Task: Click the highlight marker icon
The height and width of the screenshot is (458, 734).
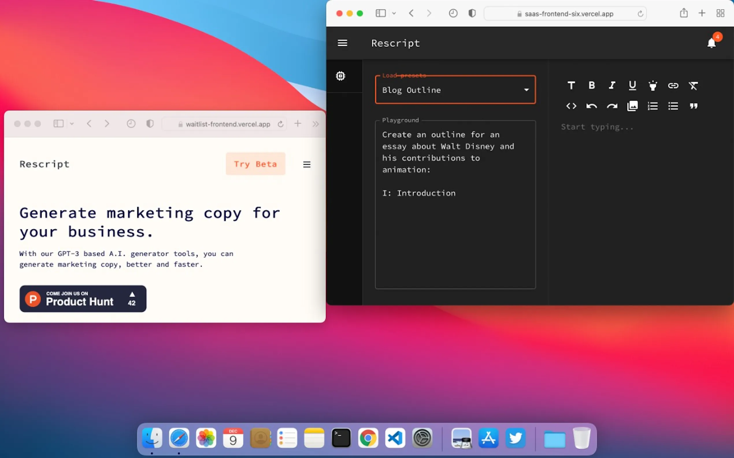Action: [x=653, y=86]
